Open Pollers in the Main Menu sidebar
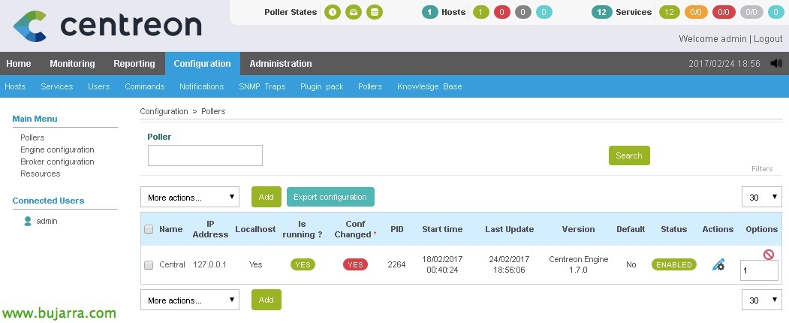Viewport: 789px width, 323px height. (32, 137)
